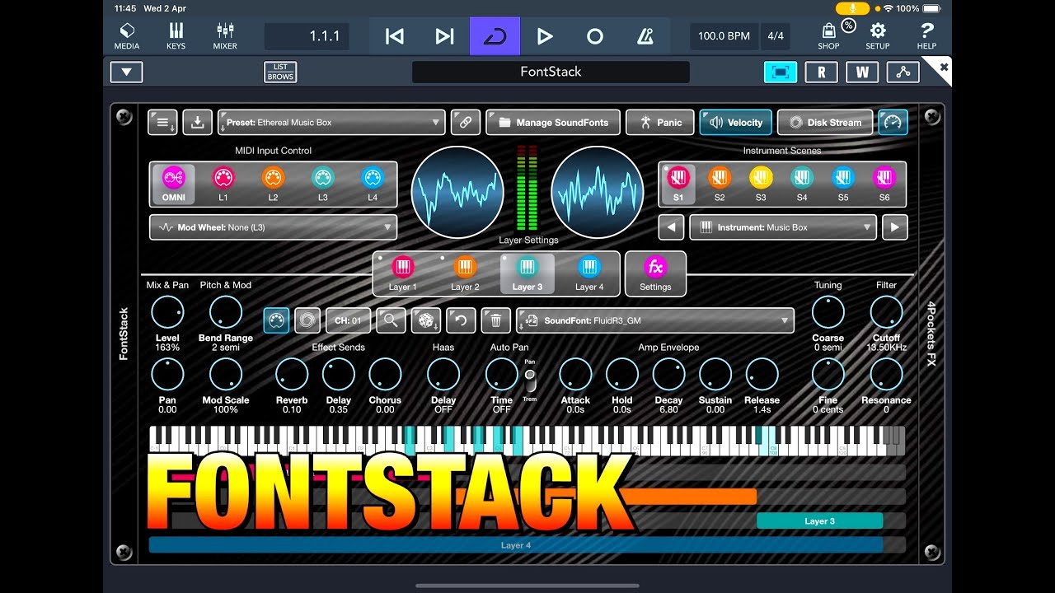This screenshot has width=1055, height=593.
Task: Open Mod Wheel None (L3) dropdown
Action: coord(273,227)
